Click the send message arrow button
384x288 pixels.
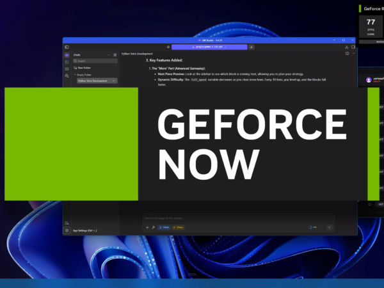pyautogui.click(x=330, y=227)
